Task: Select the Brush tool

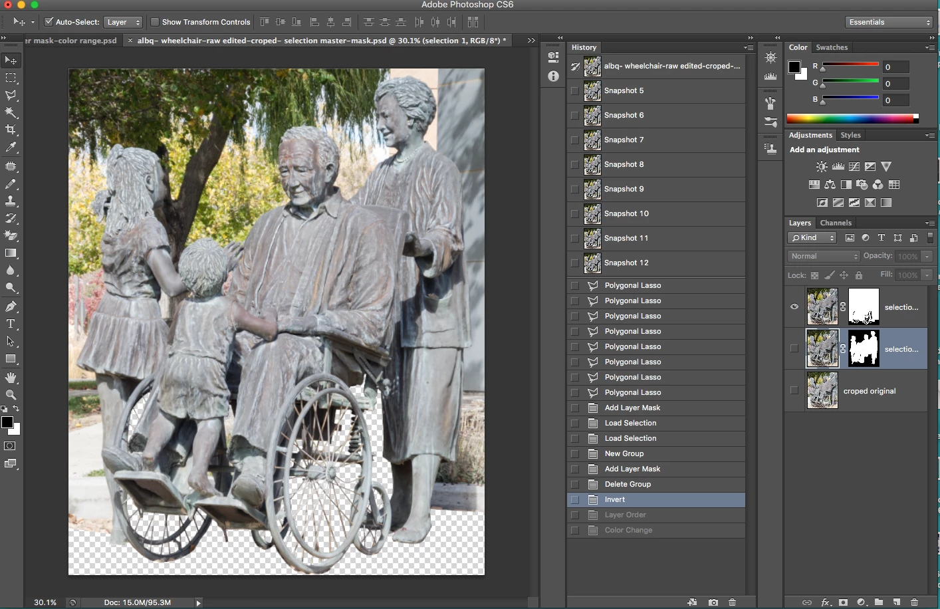Action: 11,183
